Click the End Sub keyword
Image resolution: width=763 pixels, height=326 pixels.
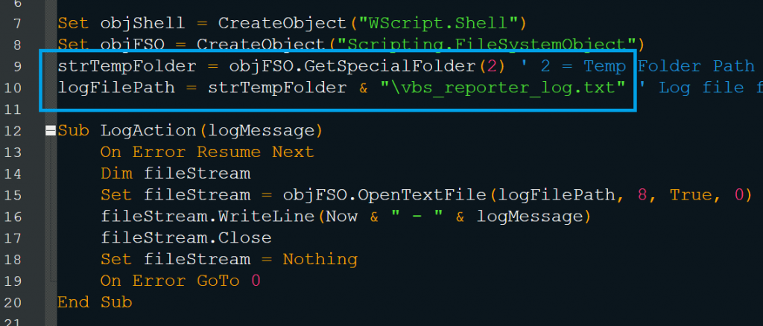pos(95,302)
